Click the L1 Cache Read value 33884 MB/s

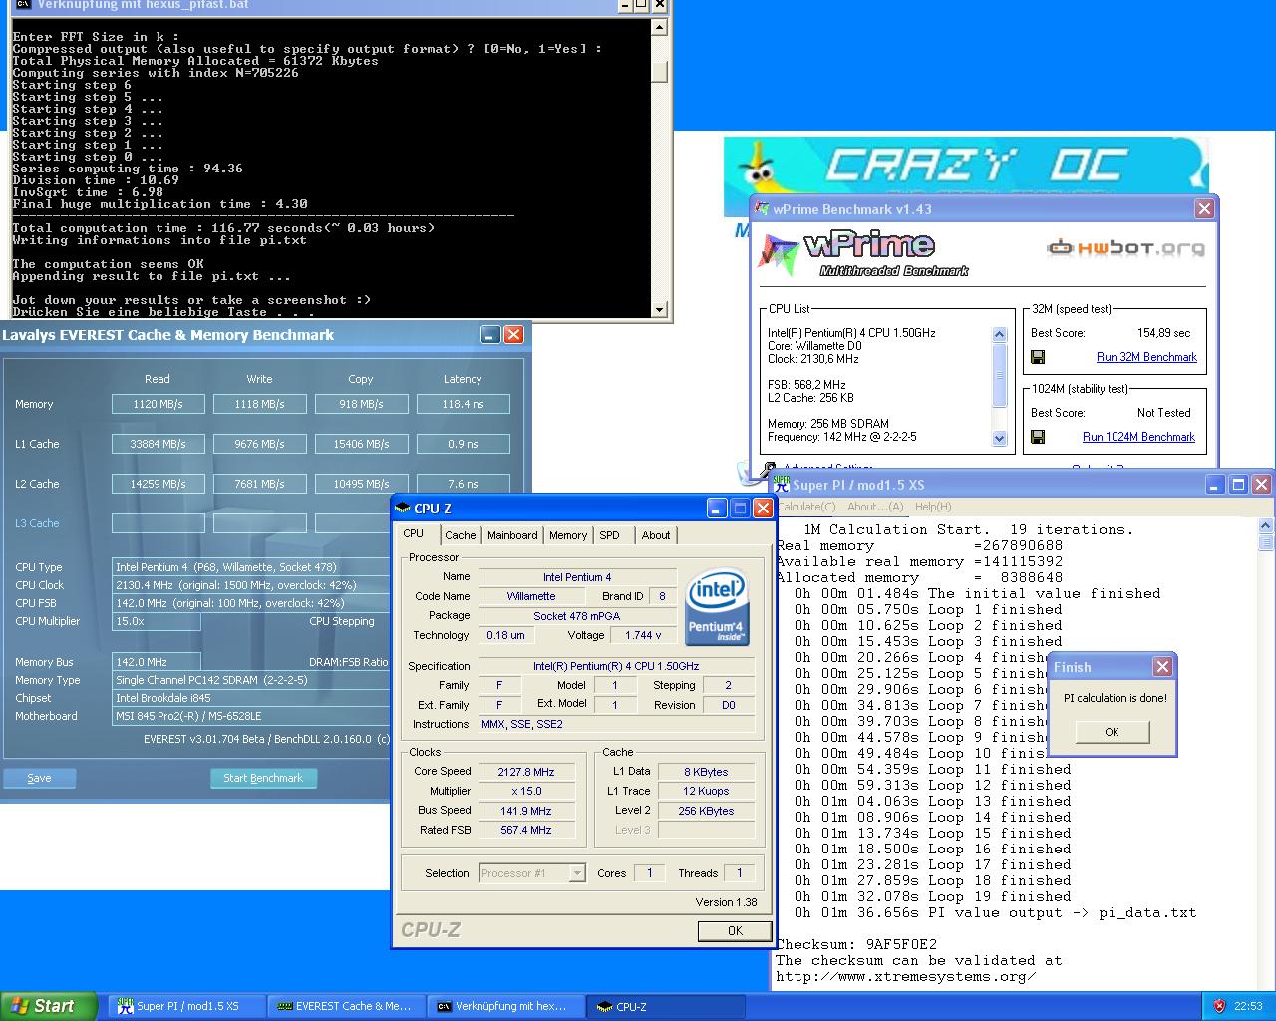(159, 444)
